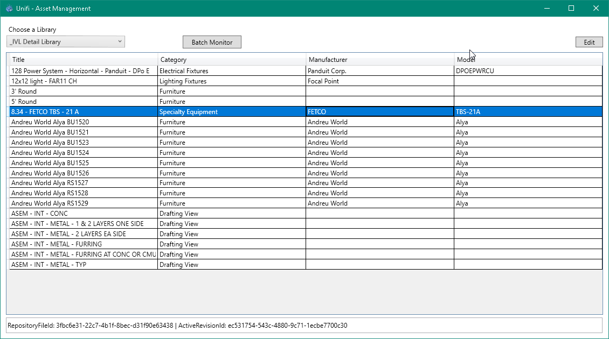Image resolution: width=609 pixels, height=339 pixels.
Task: Click the Panduit Corp. manufacturer cell
Action: pyautogui.click(x=380, y=70)
